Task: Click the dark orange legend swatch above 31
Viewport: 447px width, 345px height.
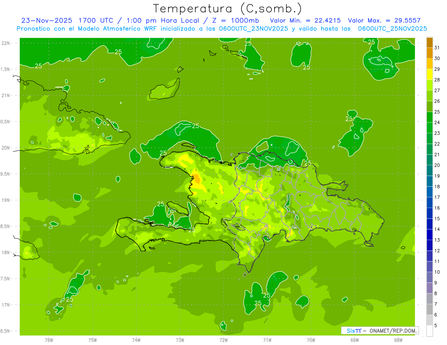Action: 429,43
